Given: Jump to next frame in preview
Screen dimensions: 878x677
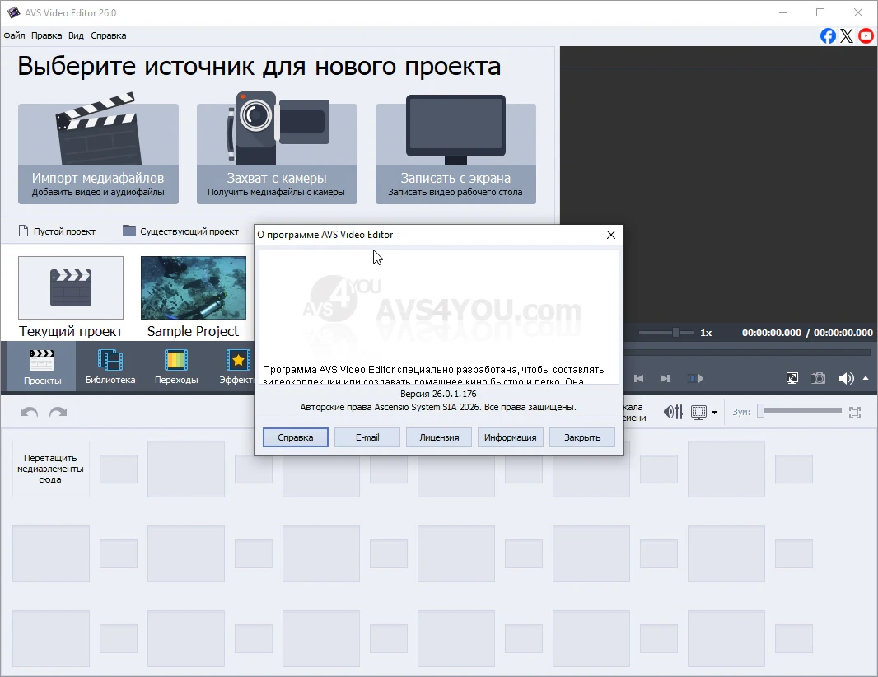Looking at the screenshot, I should [x=665, y=379].
